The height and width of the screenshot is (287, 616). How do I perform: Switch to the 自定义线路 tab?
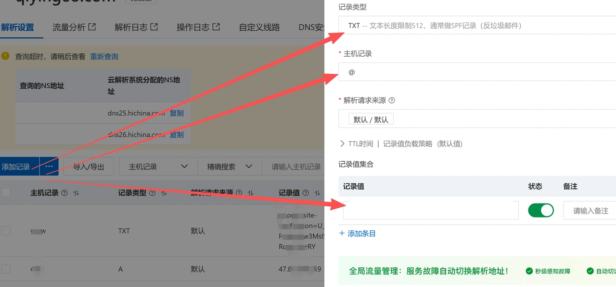259,27
